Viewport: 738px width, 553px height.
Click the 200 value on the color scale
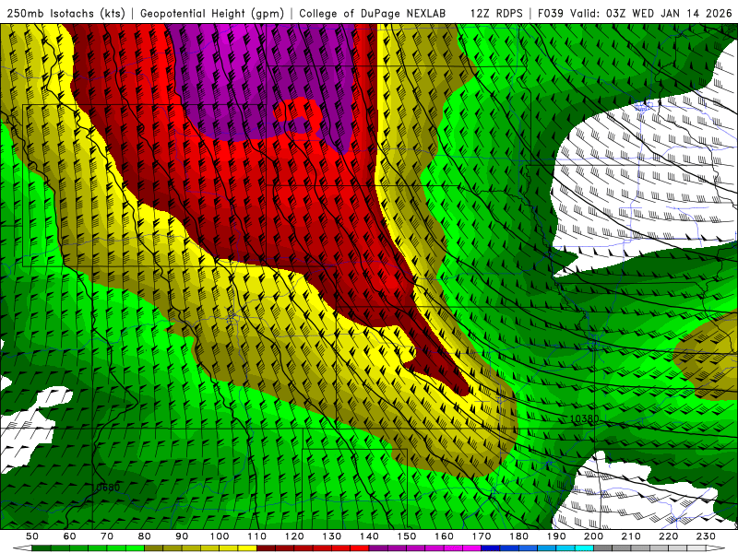pos(593,536)
